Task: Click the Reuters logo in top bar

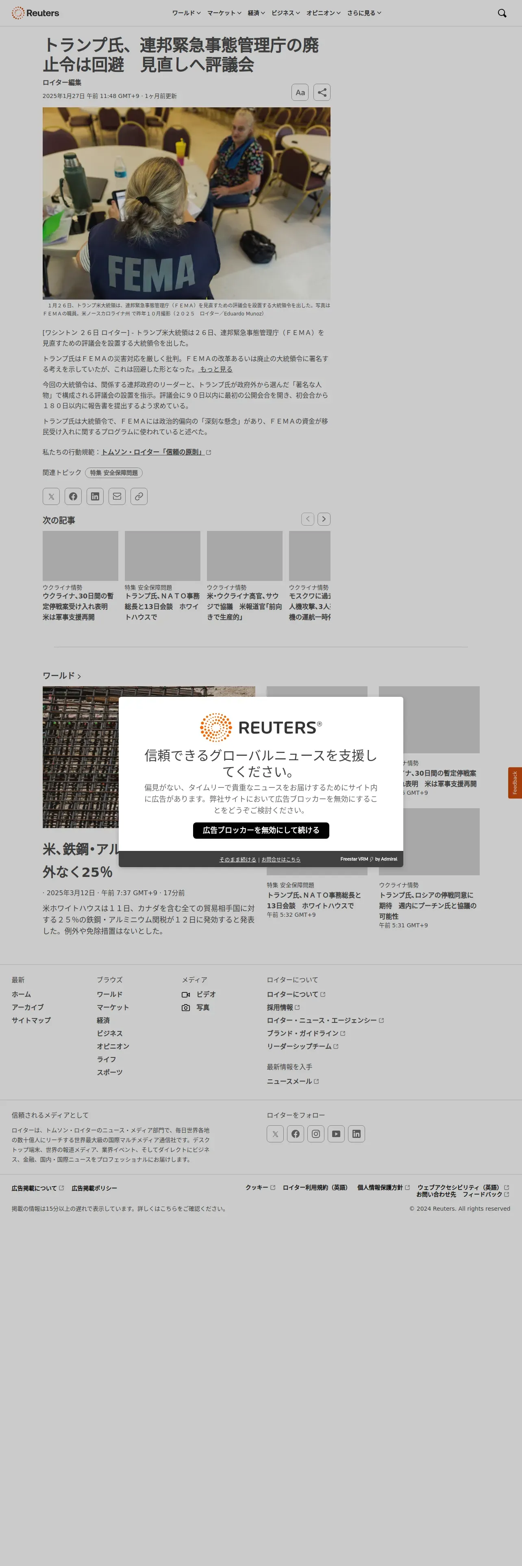Action: point(35,13)
